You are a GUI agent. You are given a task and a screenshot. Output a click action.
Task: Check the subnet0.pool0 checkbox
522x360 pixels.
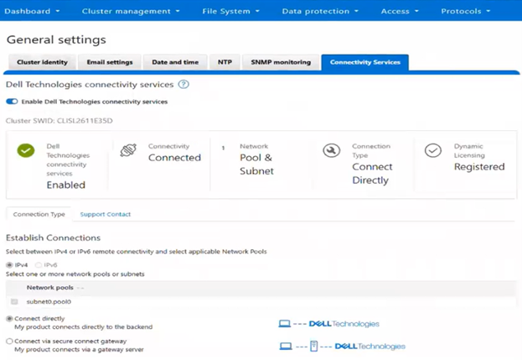tap(14, 301)
